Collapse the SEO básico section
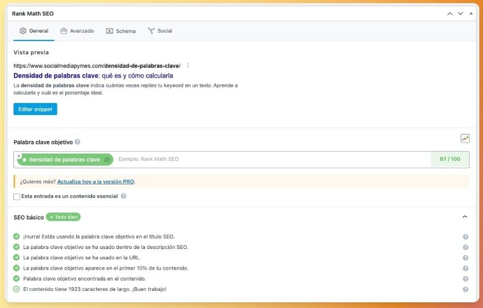The width and height of the screenshot is (483, 308). [x=464, y=217]
